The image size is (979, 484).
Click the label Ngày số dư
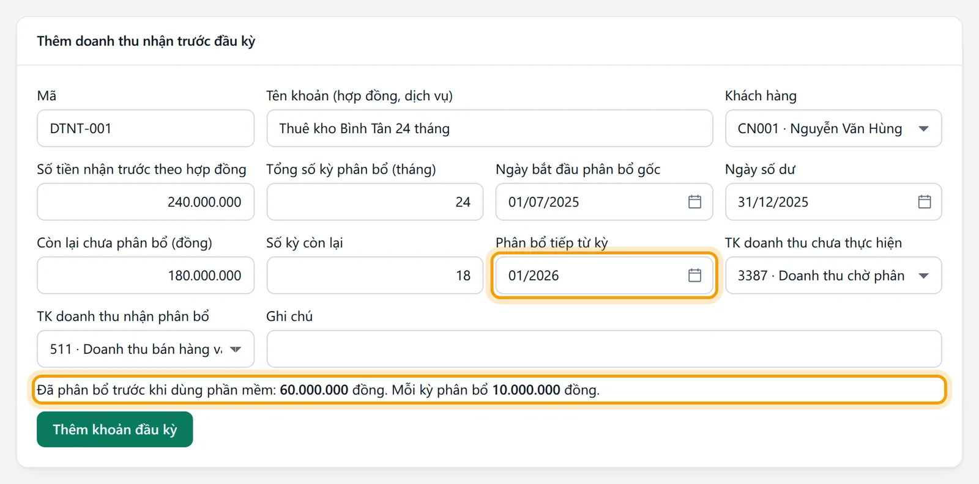[x=760, y=169]
